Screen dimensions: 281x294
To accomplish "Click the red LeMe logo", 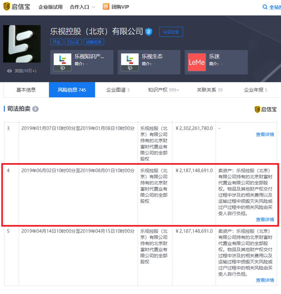I will (x=197, y=62).
